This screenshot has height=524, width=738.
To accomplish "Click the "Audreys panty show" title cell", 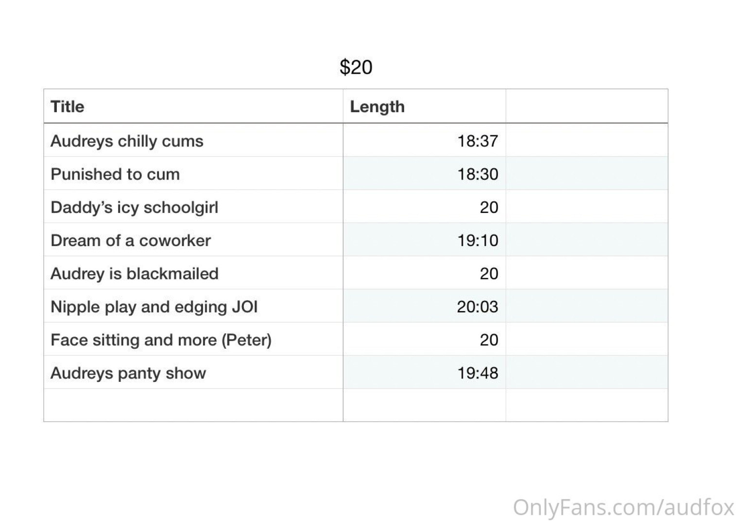I will (128, 373).
